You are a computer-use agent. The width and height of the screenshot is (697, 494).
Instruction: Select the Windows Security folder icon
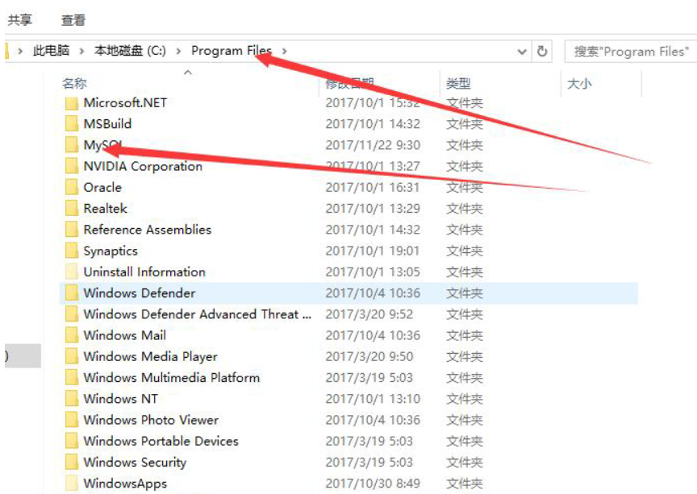72,463
